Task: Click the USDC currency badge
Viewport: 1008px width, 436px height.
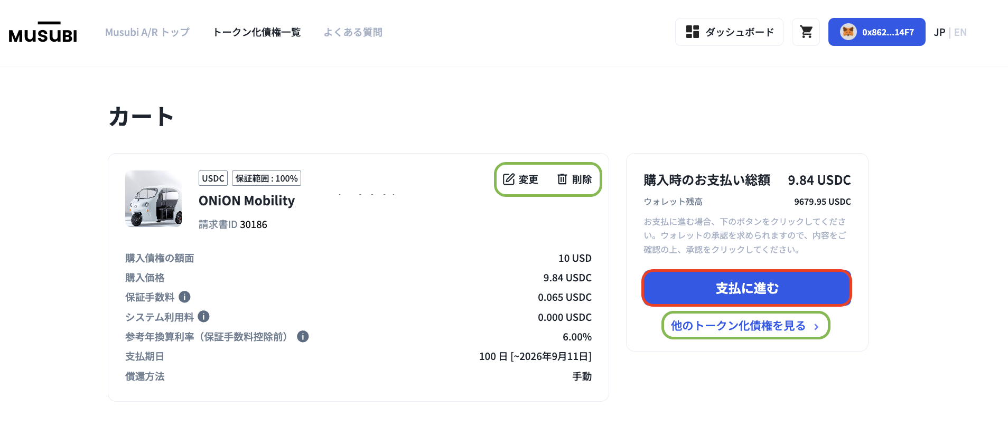Action: point(213,178)
